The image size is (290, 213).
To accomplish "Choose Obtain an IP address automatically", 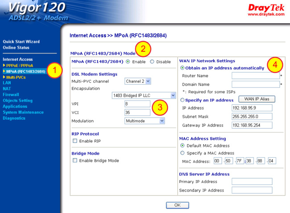I will click(x=182, y=68).
